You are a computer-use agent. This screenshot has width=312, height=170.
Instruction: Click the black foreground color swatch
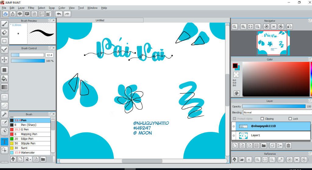tap(235, 66)
